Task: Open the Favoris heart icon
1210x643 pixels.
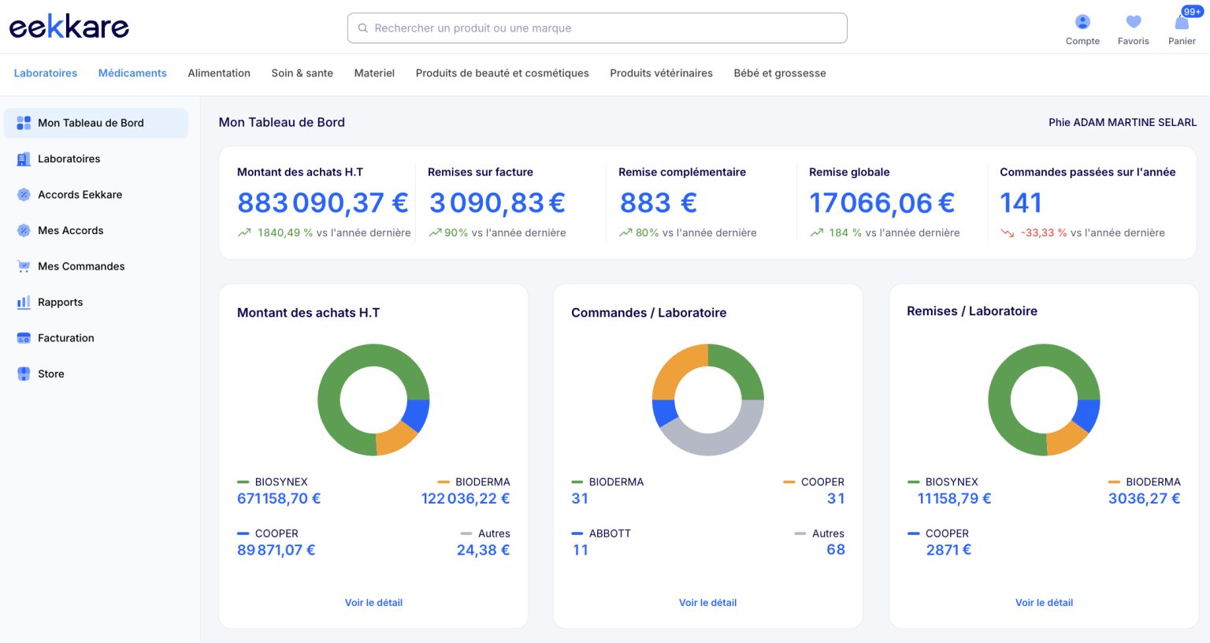Action: pyautogui.click(x=1133, y=22)
